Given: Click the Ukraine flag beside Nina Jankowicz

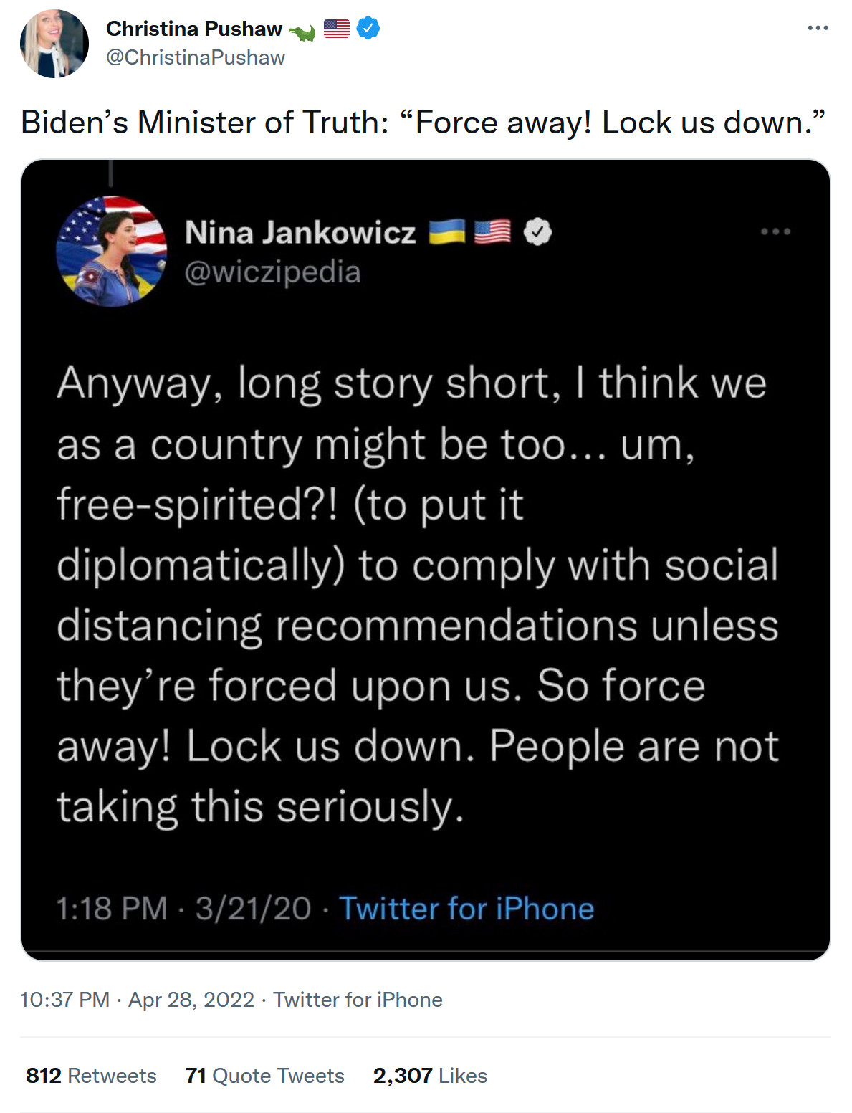Looking at the screenshot, I should point(446,232).
